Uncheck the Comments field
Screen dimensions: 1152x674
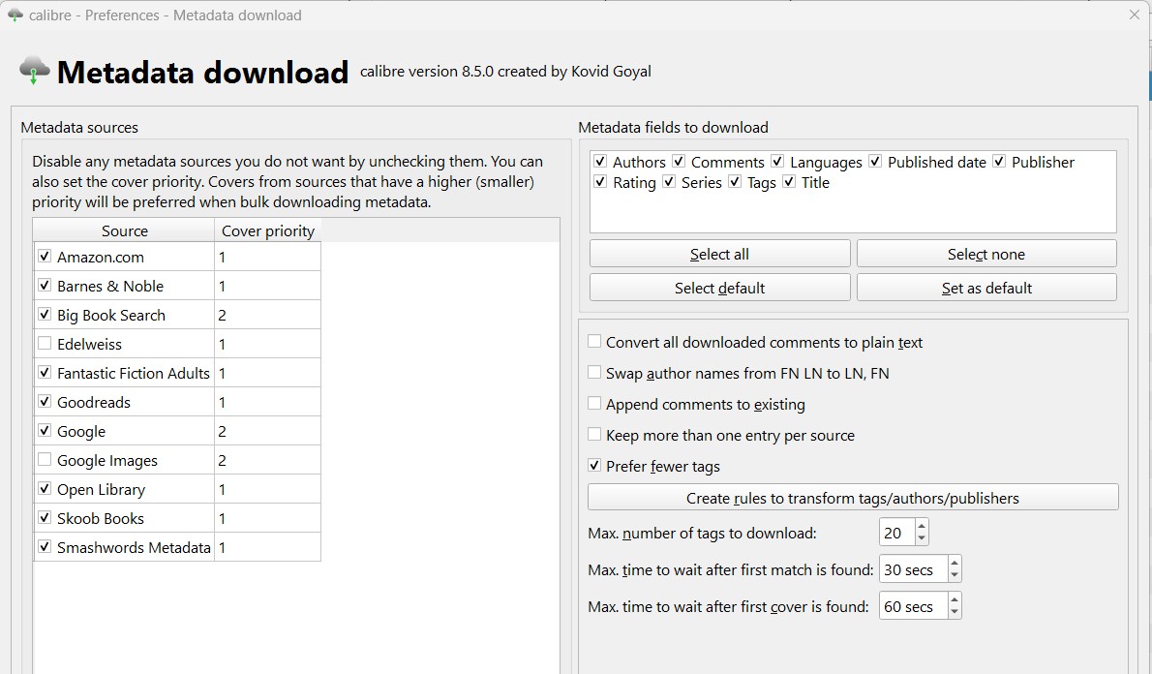(679, 161)
